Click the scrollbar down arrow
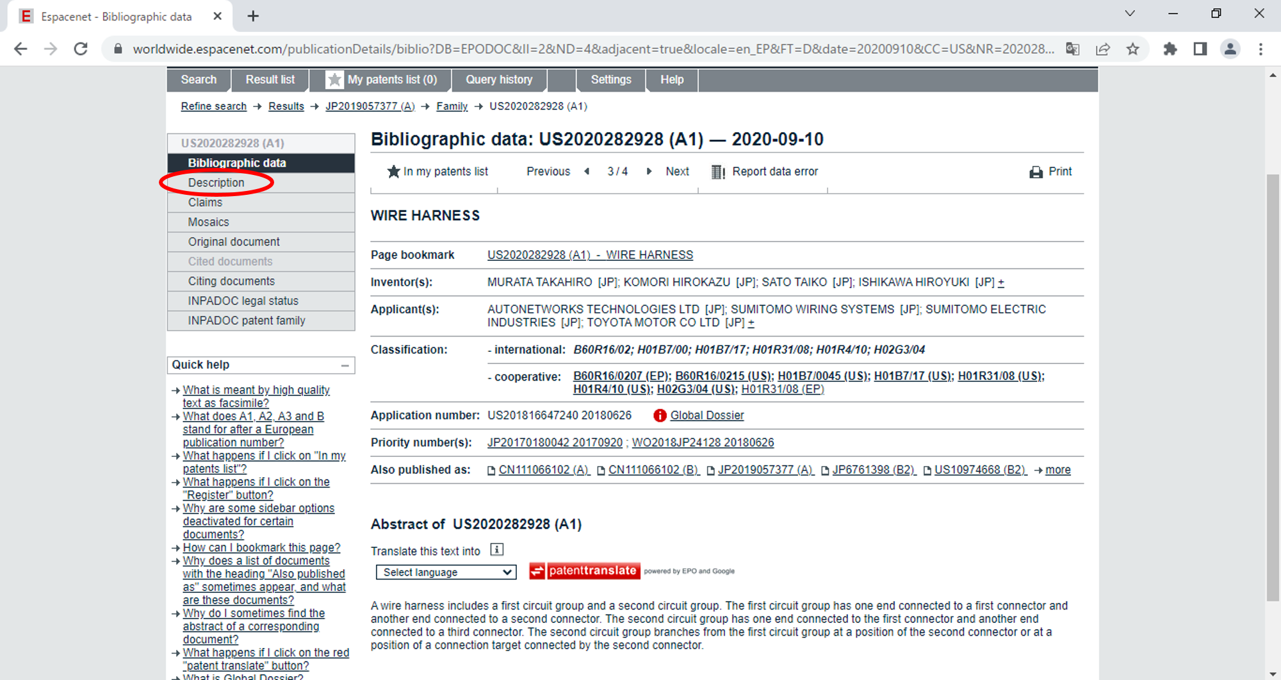This screenshot has height=680, width=1281. (1273, 674)
